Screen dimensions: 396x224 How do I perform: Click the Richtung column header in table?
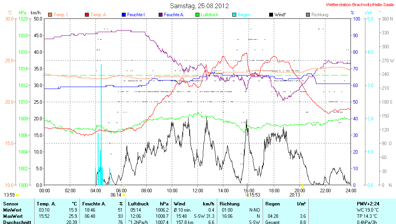pos(229,203)
